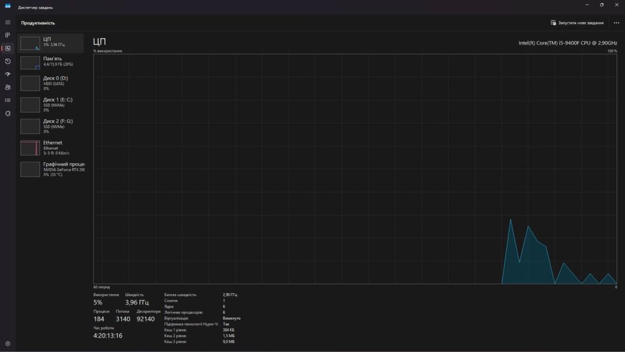The width and height of the screenshot is (625, 352).
Task: Click the 'Диспетчер завдань' window title
Action: (x=35, y=8)
